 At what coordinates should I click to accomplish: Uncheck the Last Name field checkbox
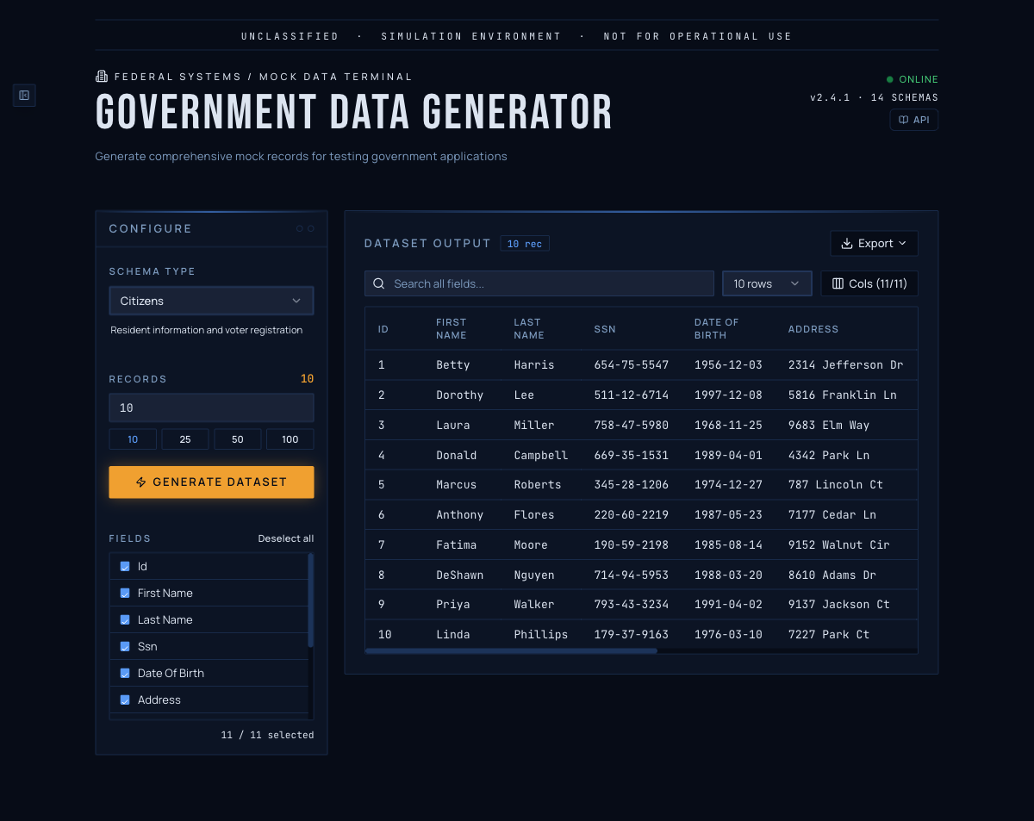pyautogui.click(x=125, y=619)
